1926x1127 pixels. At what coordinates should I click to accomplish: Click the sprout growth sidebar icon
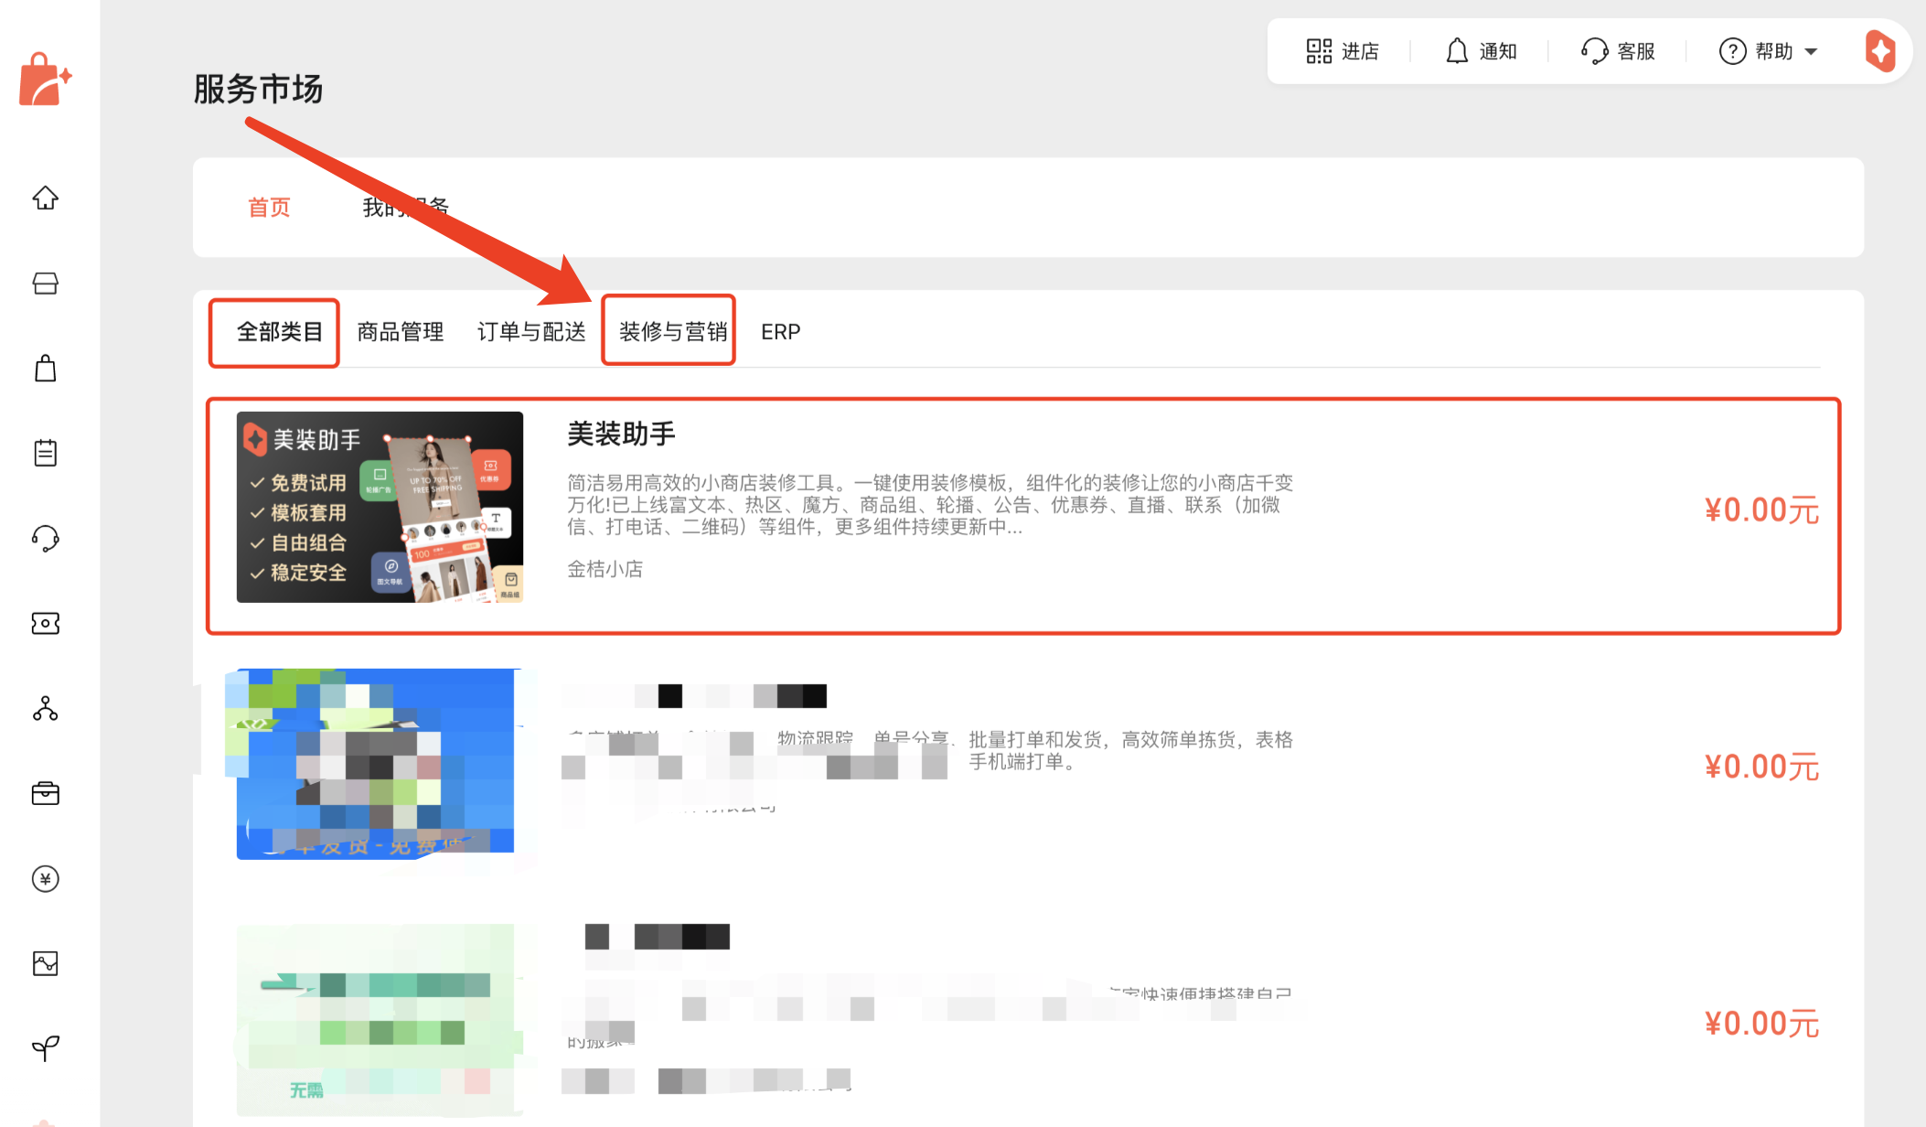tap(45, 1048)
